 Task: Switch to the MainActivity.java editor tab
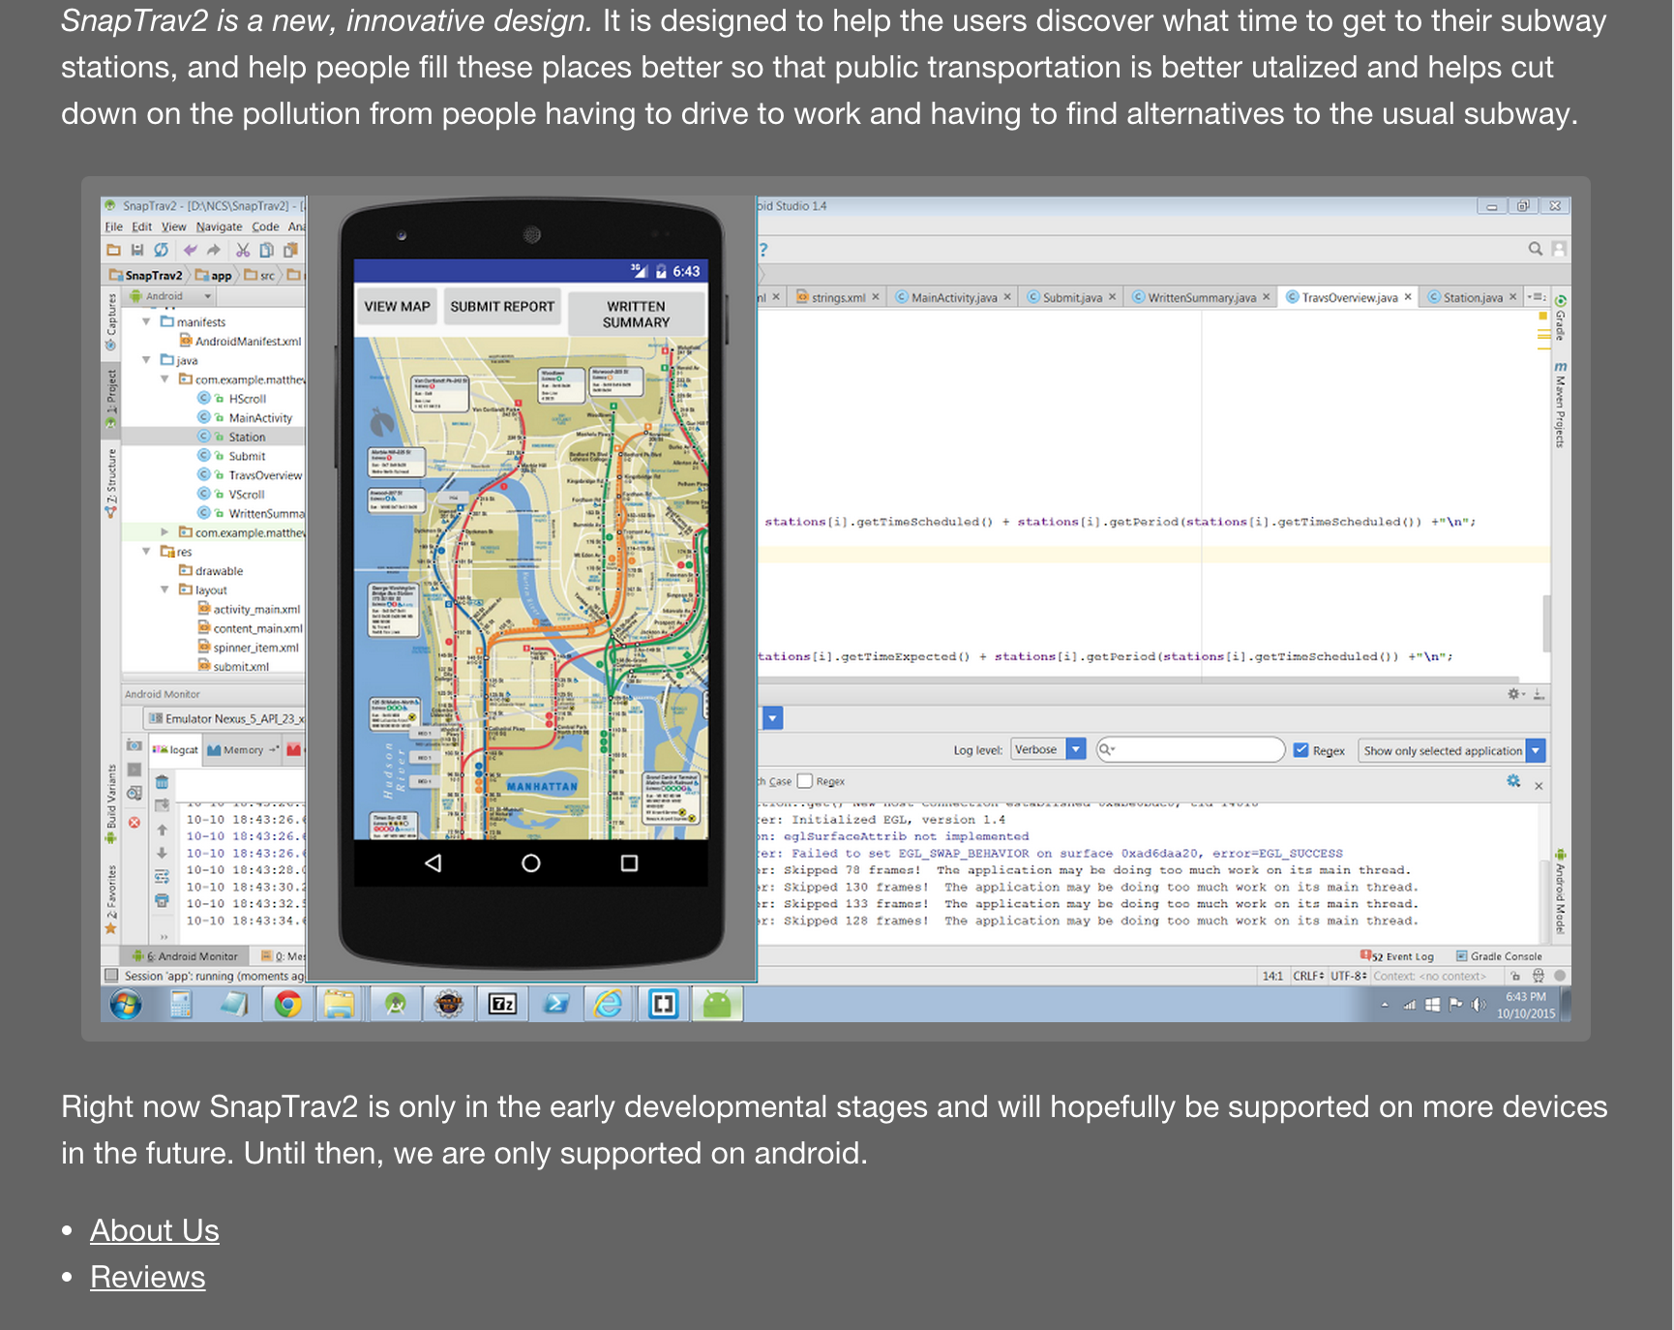(x=953, y=297)
